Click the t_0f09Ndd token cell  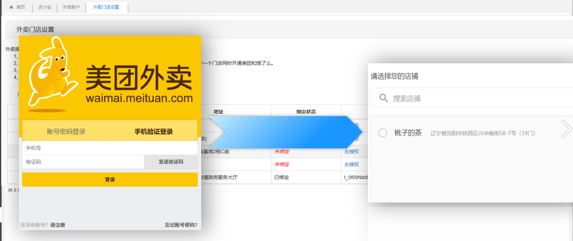pos(356,177)
